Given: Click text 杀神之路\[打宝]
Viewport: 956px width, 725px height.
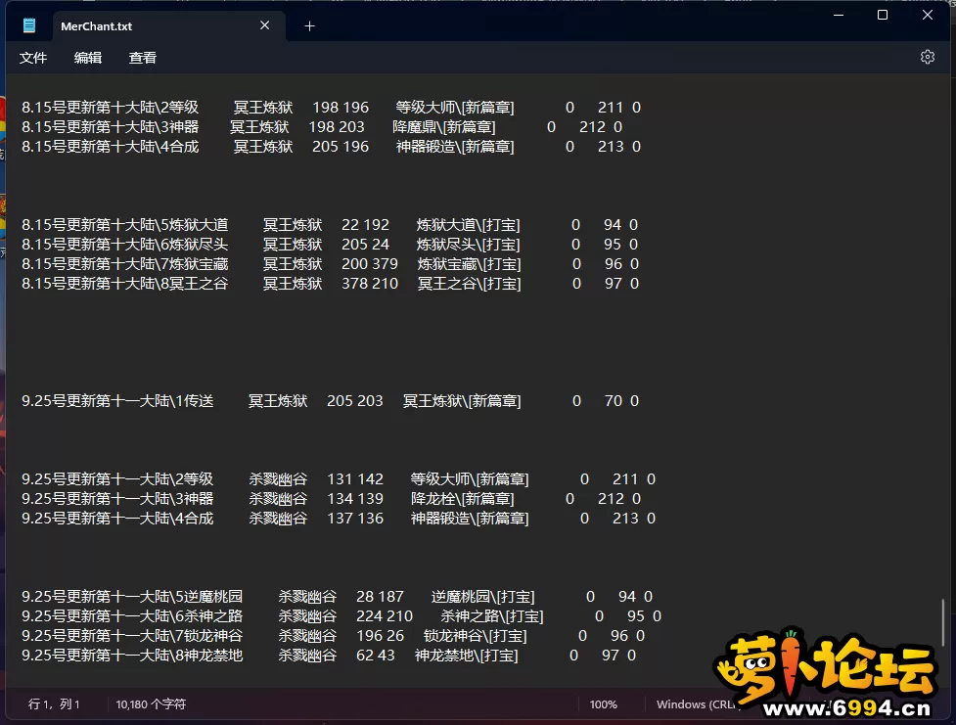Looking at the screenshot, I should [492, 615].
